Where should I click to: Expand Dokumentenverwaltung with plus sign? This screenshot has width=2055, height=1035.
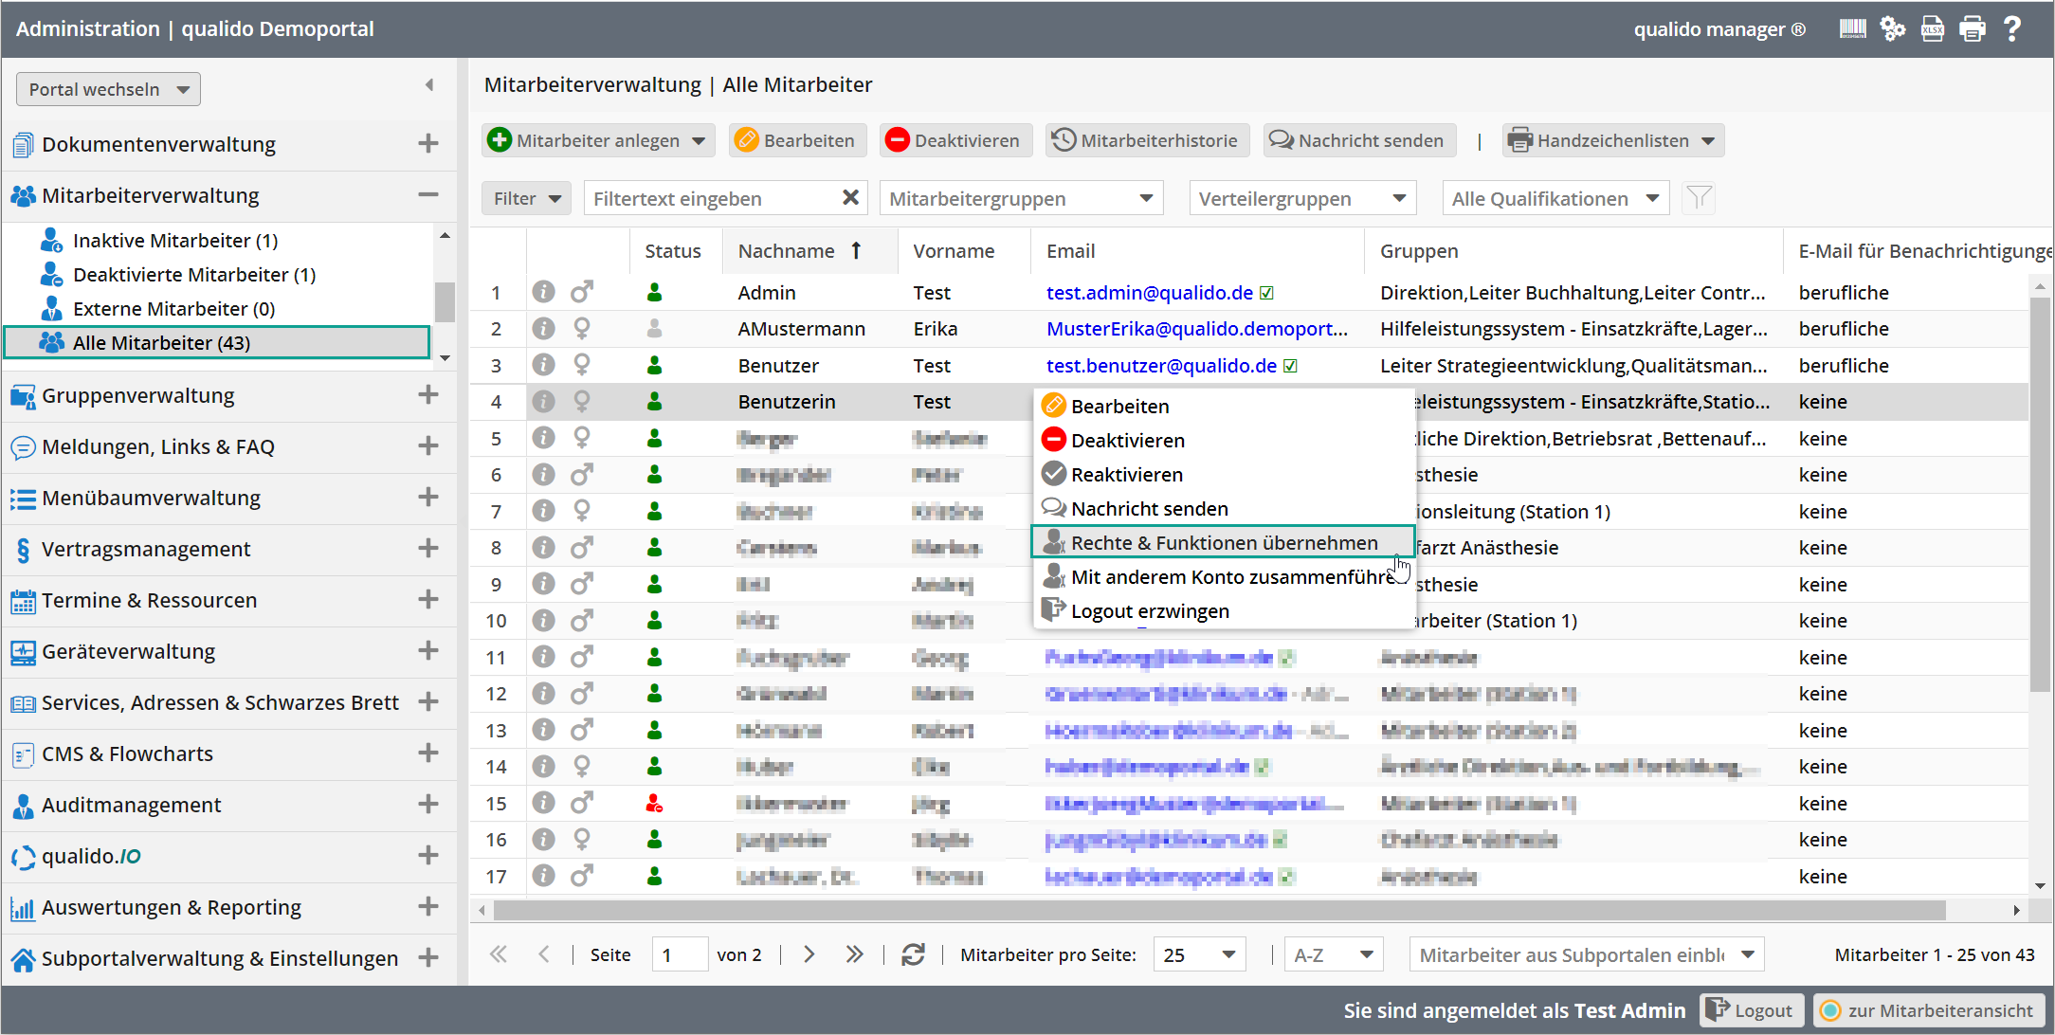[x=428, y=144]
